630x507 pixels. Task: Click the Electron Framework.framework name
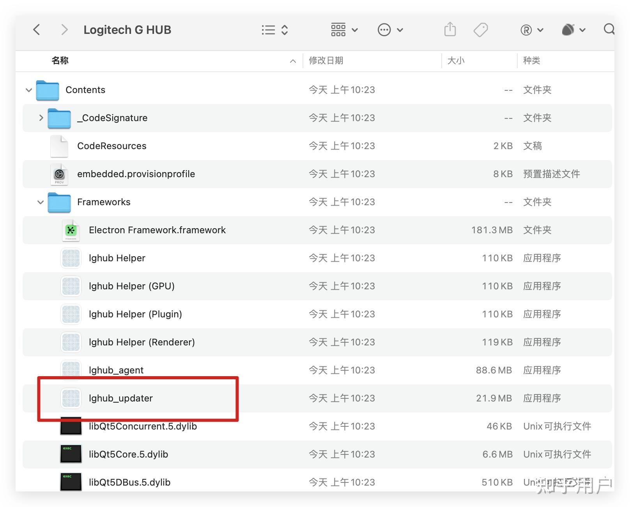(157, 230)
